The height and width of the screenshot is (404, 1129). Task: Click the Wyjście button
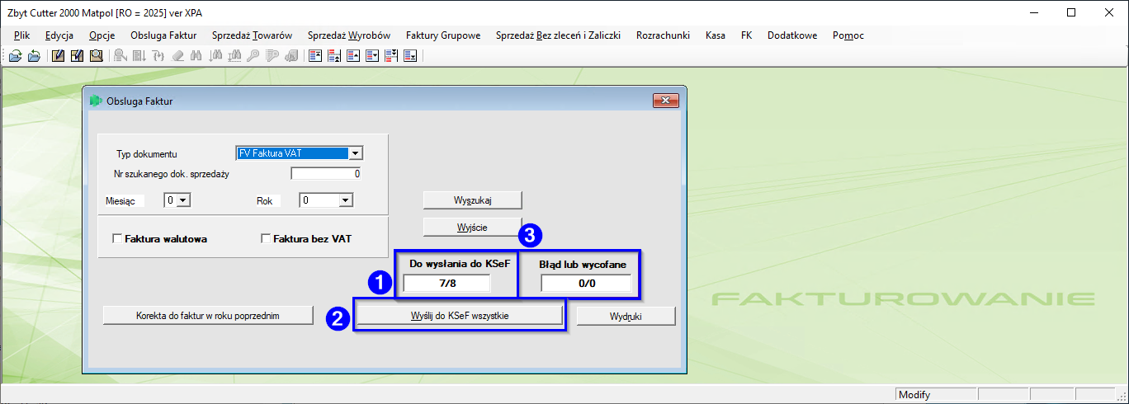pyautogui.click(x=473, y=227)
